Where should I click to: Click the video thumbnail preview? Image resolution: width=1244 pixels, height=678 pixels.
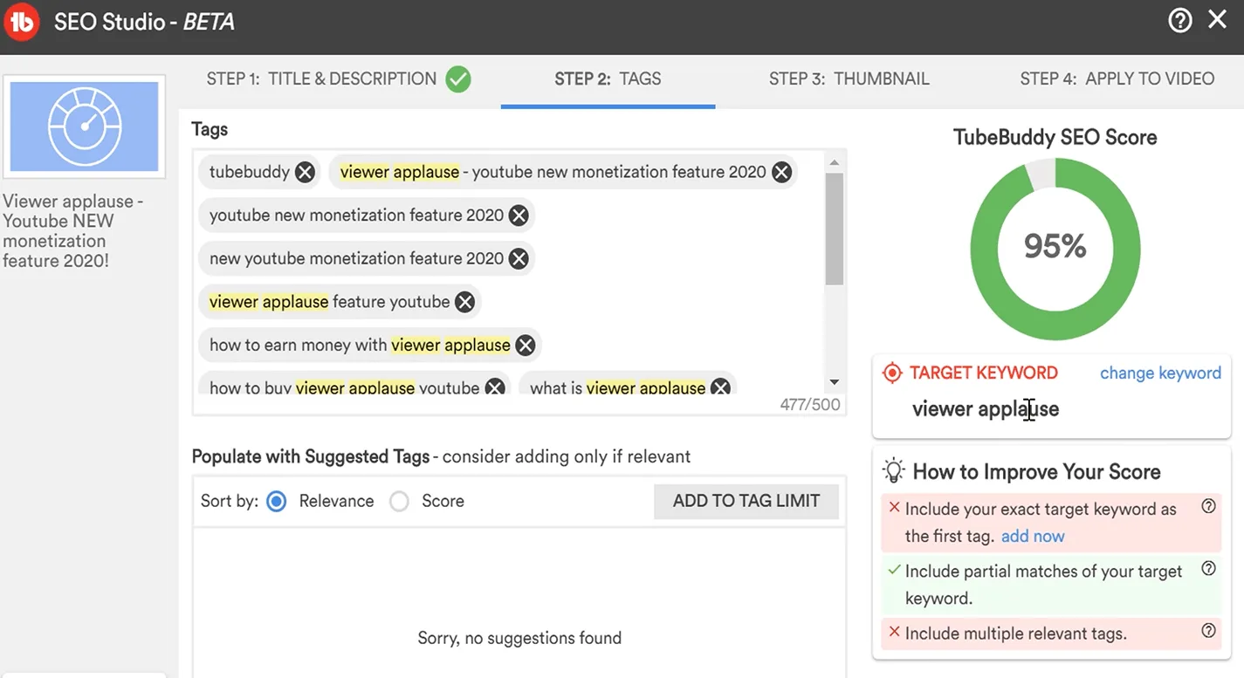pyautogui.click(x=84, y=126)
